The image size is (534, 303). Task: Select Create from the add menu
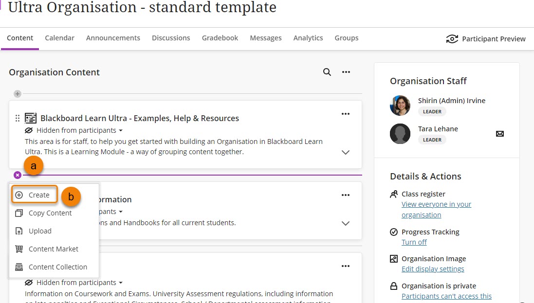(x=35, y=195)
